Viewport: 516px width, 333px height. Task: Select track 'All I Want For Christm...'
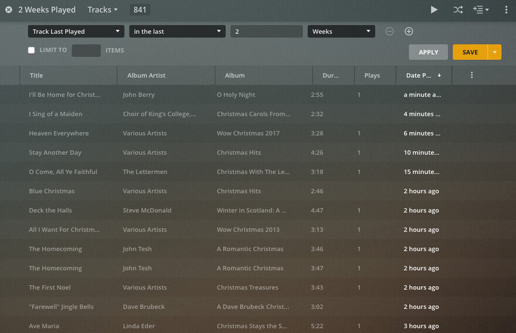click(x=64, y=230)
